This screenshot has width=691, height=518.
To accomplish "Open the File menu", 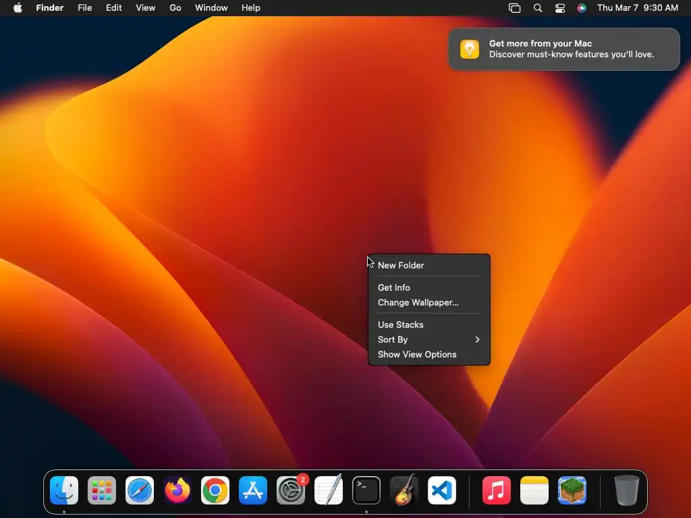I will tap(84, 8).
